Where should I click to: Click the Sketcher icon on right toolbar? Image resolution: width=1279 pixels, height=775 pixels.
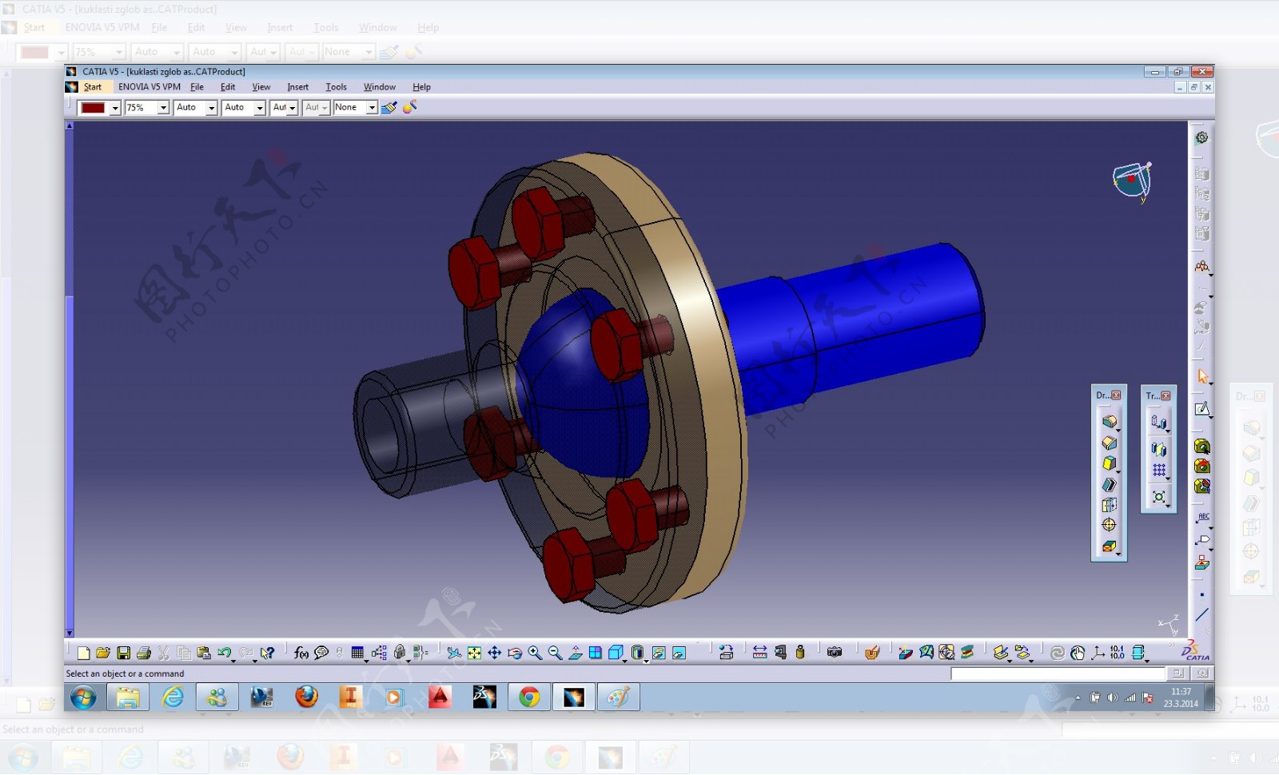point(1202,409)
